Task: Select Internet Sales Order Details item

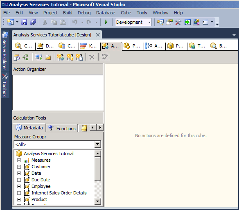Action: (59, 193)
